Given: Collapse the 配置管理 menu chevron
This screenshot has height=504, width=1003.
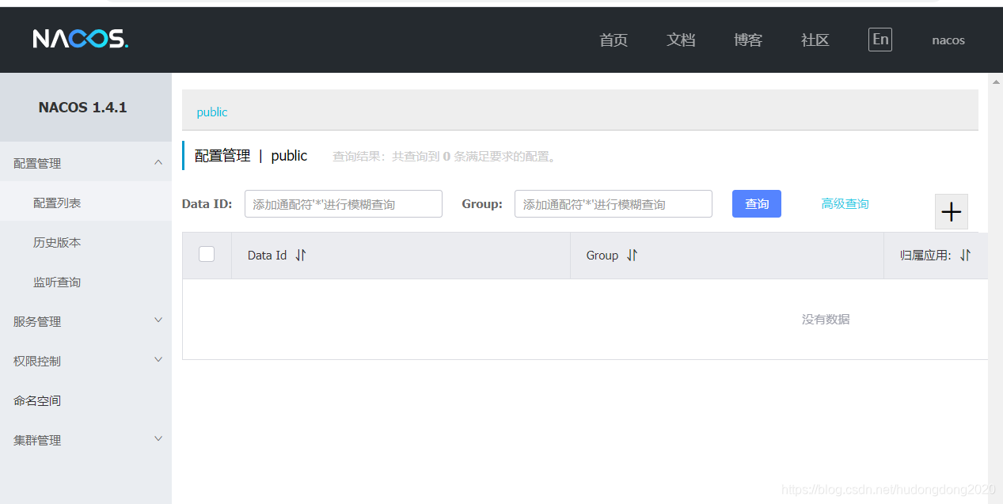Looking at the screenshot, I should coord(158,162).
